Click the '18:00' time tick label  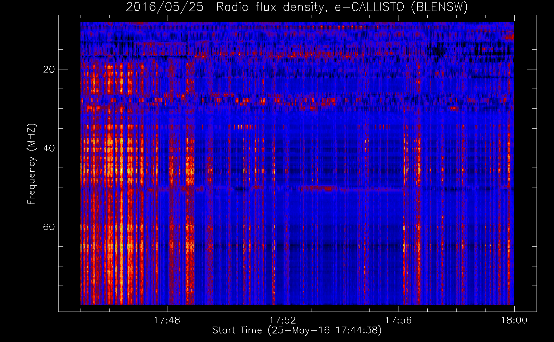(514, 320)
